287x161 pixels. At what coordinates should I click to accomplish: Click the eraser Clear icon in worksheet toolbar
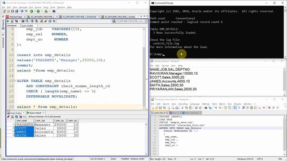tap(46, 21)
